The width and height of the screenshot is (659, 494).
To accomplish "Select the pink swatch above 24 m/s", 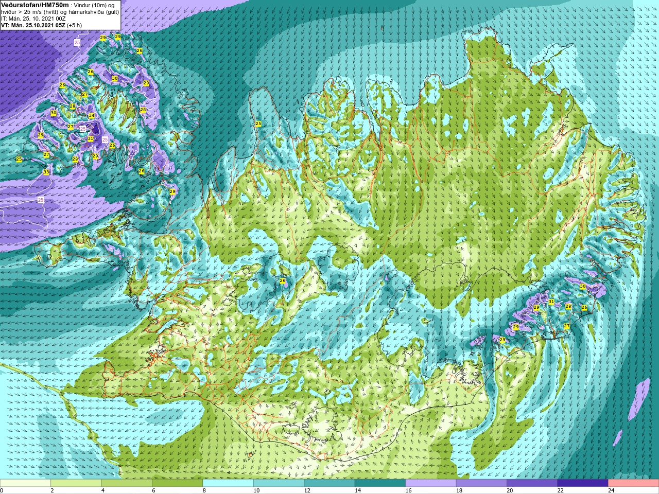I will coord(634,483).
